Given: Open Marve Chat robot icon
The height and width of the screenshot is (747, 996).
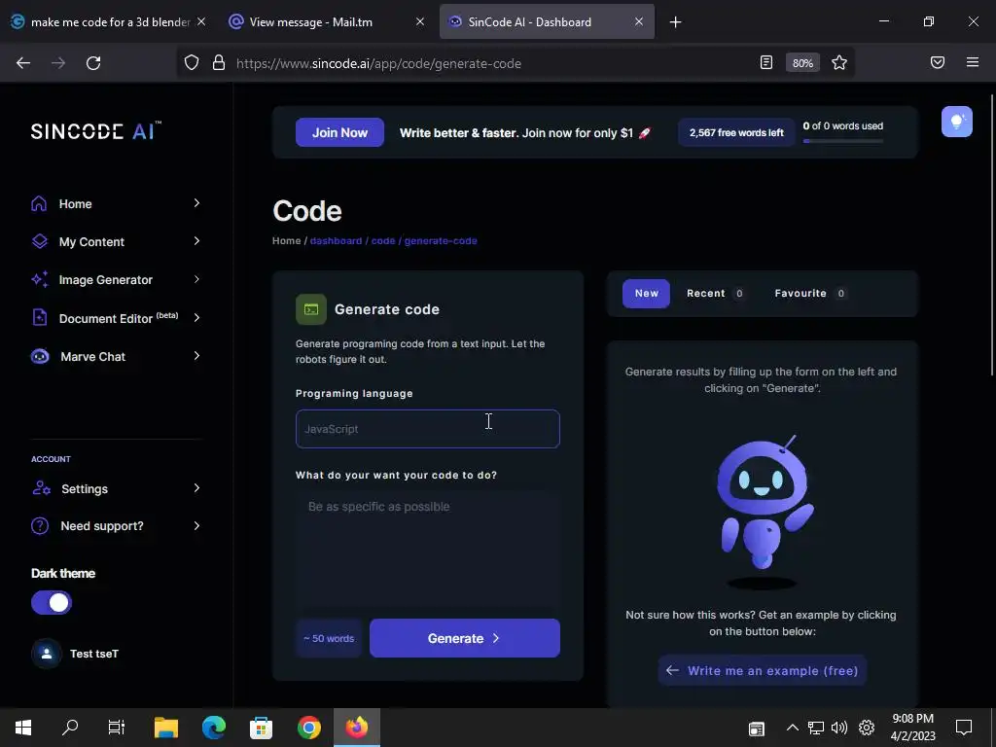Looking at the screenshot, I should (x=39, y=356).
